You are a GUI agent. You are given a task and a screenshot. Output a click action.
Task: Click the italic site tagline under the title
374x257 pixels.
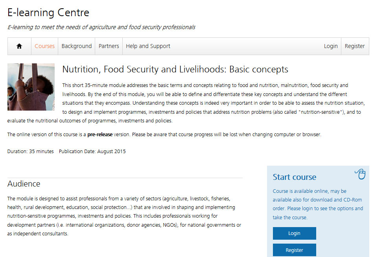tap(101, 27)
